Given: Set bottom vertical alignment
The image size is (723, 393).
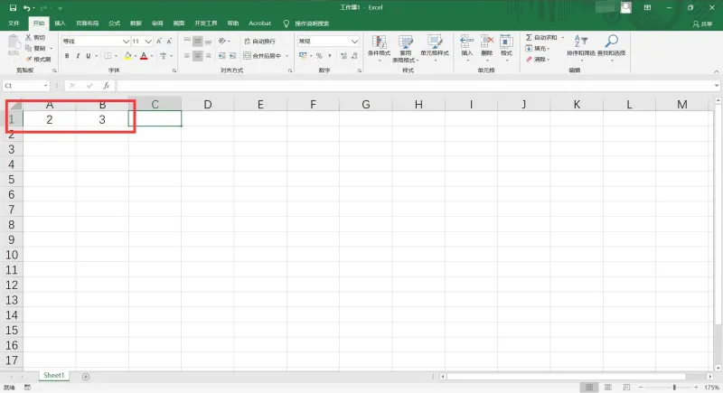Looking at the screenshot, I should point(208,41).
